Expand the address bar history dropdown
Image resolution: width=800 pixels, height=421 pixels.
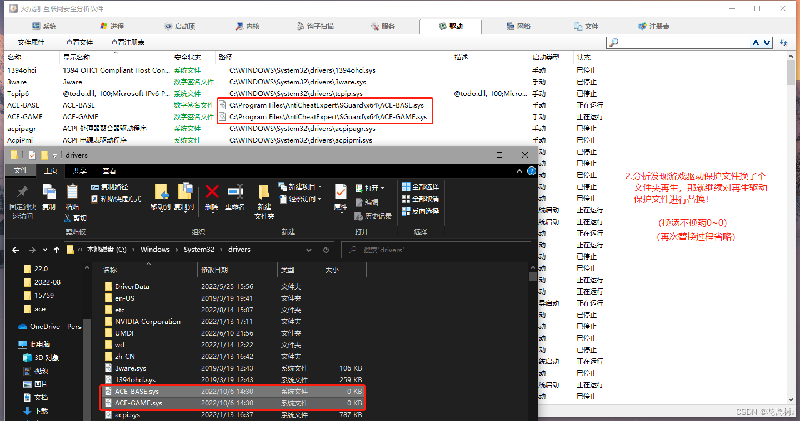point(309,250)
